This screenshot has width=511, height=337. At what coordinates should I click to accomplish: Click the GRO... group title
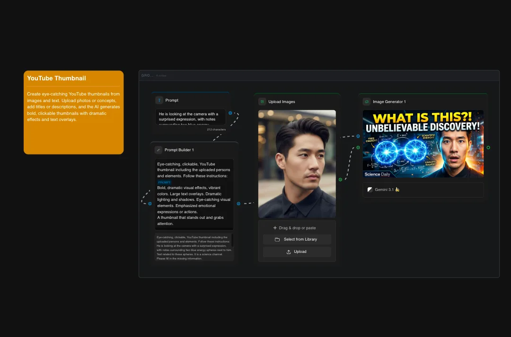[x=146, y=75]
